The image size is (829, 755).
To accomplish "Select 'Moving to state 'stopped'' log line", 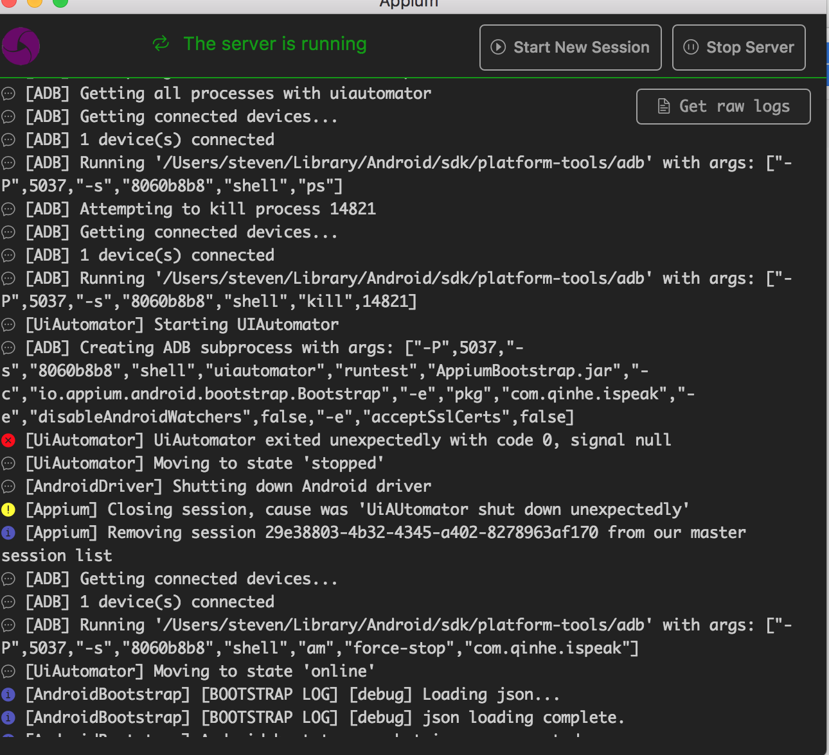I will 205,464.
